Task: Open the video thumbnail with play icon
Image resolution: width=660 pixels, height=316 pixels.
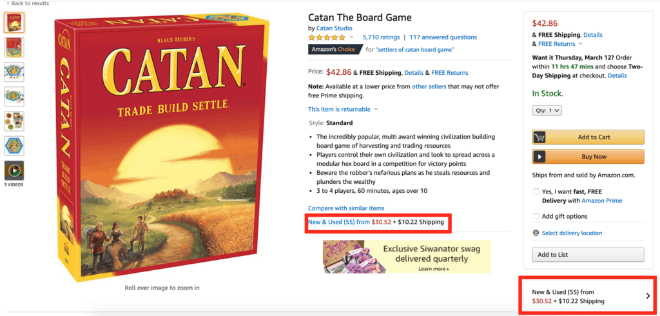Action: click(x=14, y=170)
